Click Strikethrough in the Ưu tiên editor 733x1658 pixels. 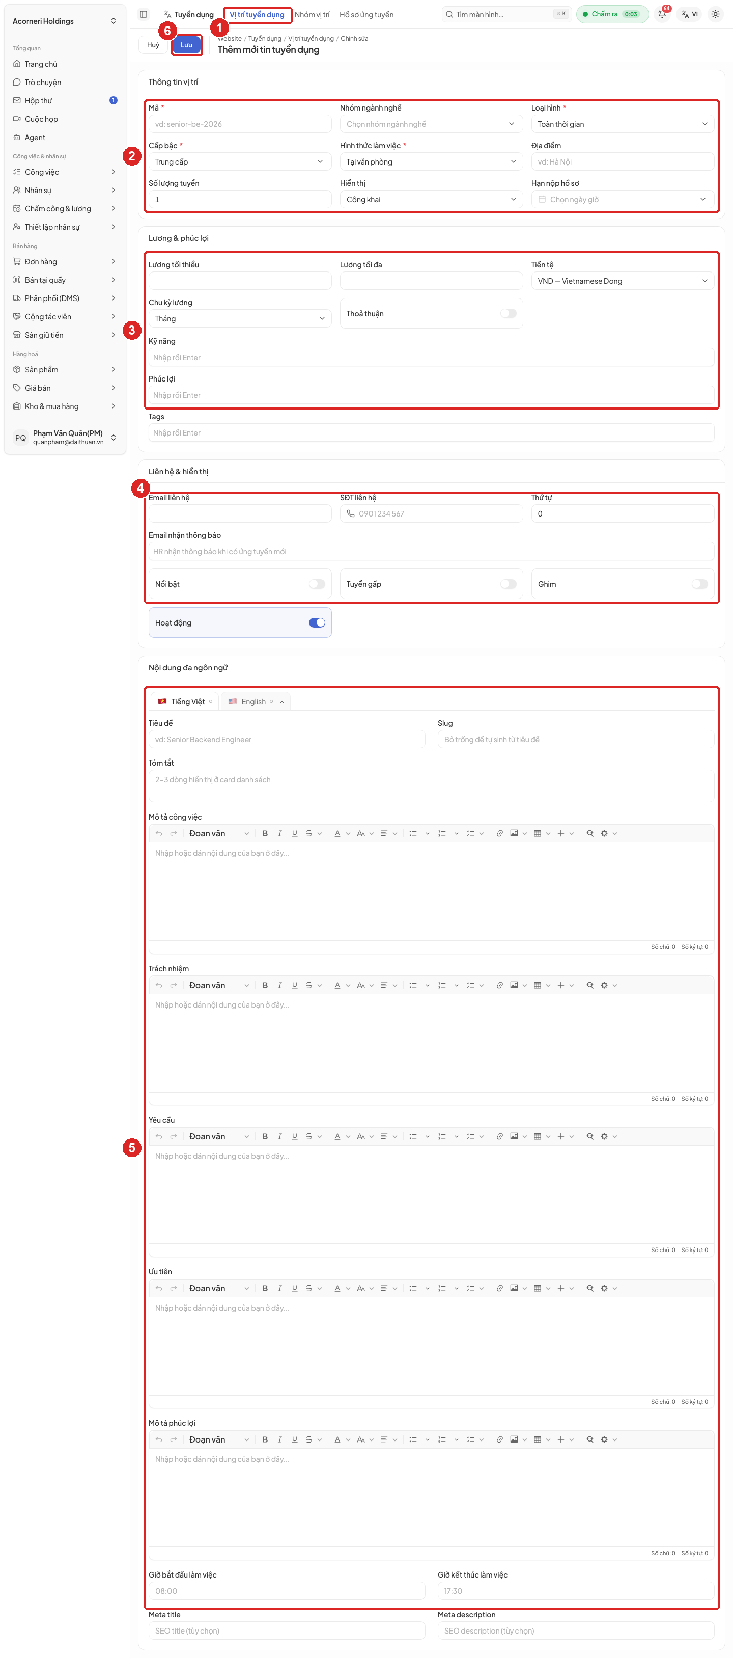pos(309,1289)
